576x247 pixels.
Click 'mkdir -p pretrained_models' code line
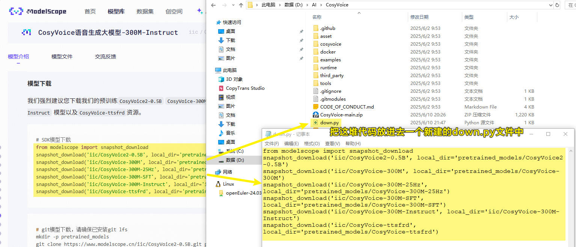(72, 237)
